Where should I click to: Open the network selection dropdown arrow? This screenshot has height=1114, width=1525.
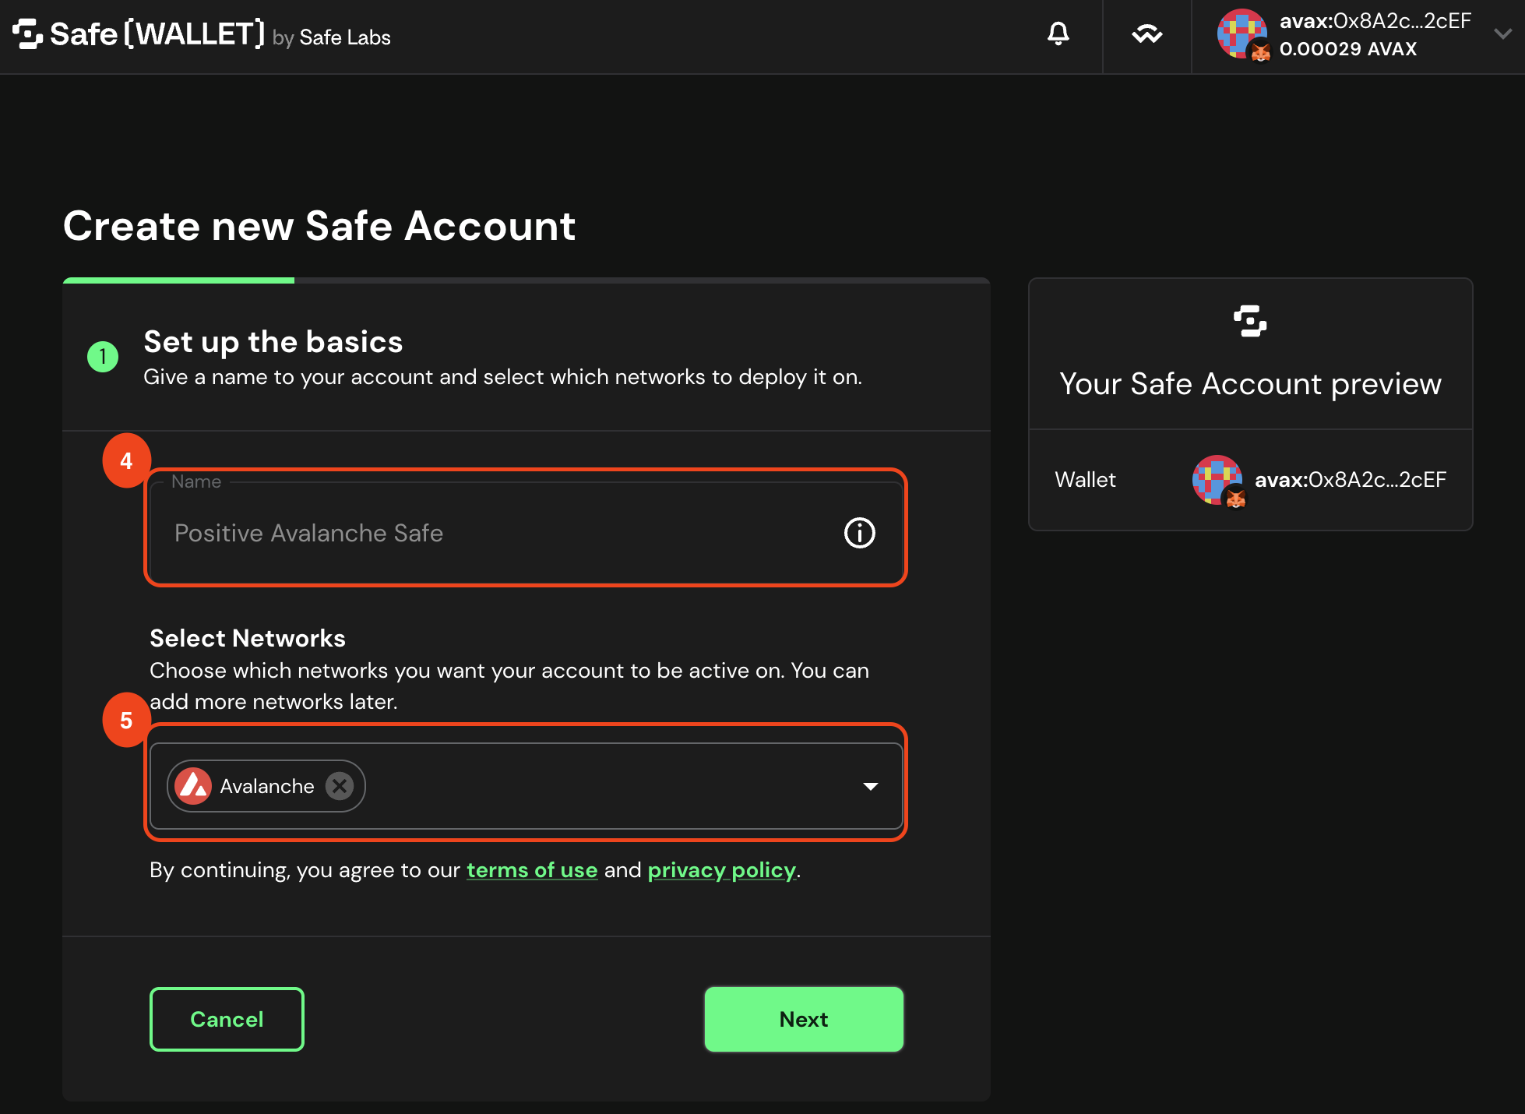[x=871, y=786]
